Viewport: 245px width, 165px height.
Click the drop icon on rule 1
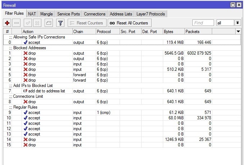click(25, 53)
